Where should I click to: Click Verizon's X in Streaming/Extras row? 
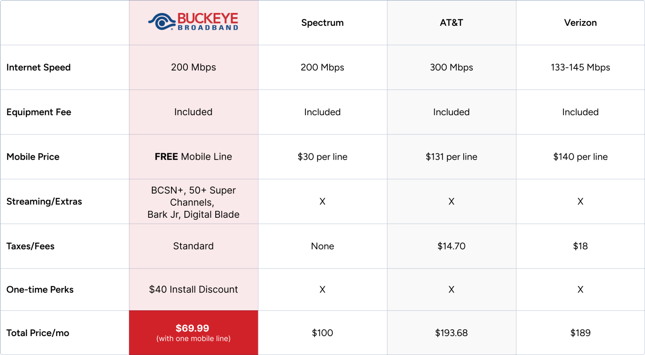(x=580, y=202)
